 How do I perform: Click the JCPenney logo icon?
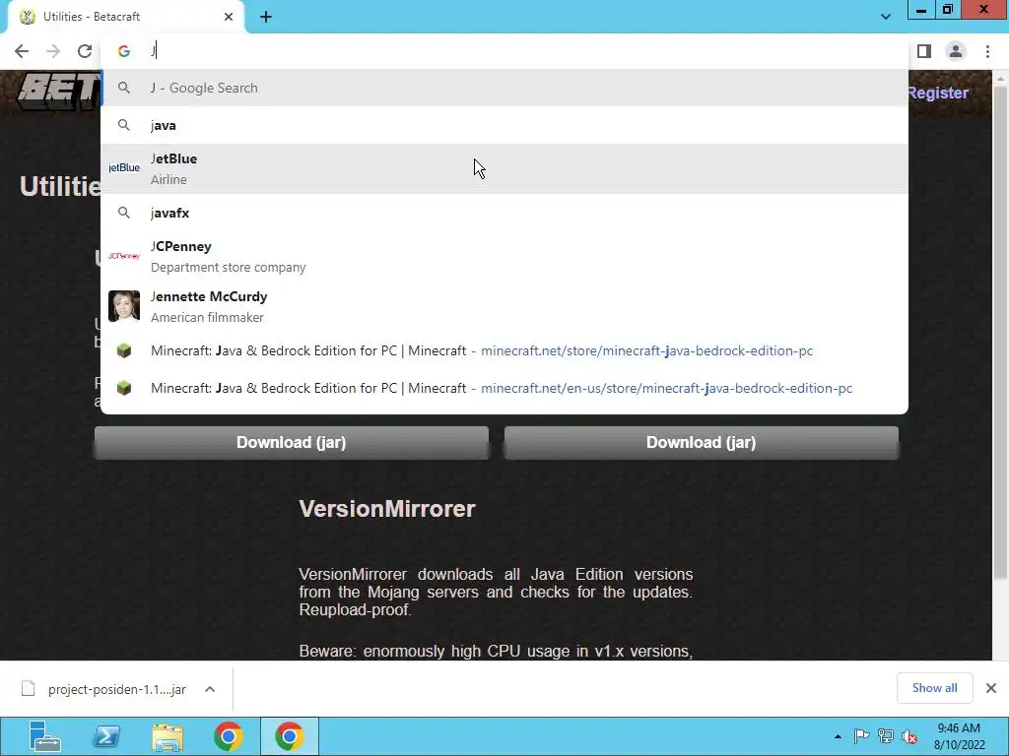coord(124,256)
